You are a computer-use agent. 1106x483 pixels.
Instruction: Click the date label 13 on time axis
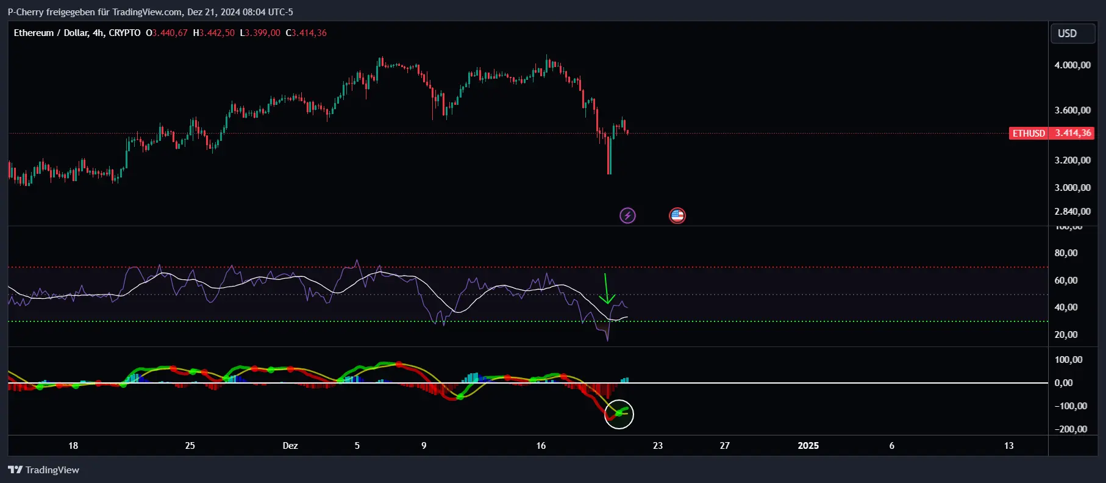pos(1009,446)
